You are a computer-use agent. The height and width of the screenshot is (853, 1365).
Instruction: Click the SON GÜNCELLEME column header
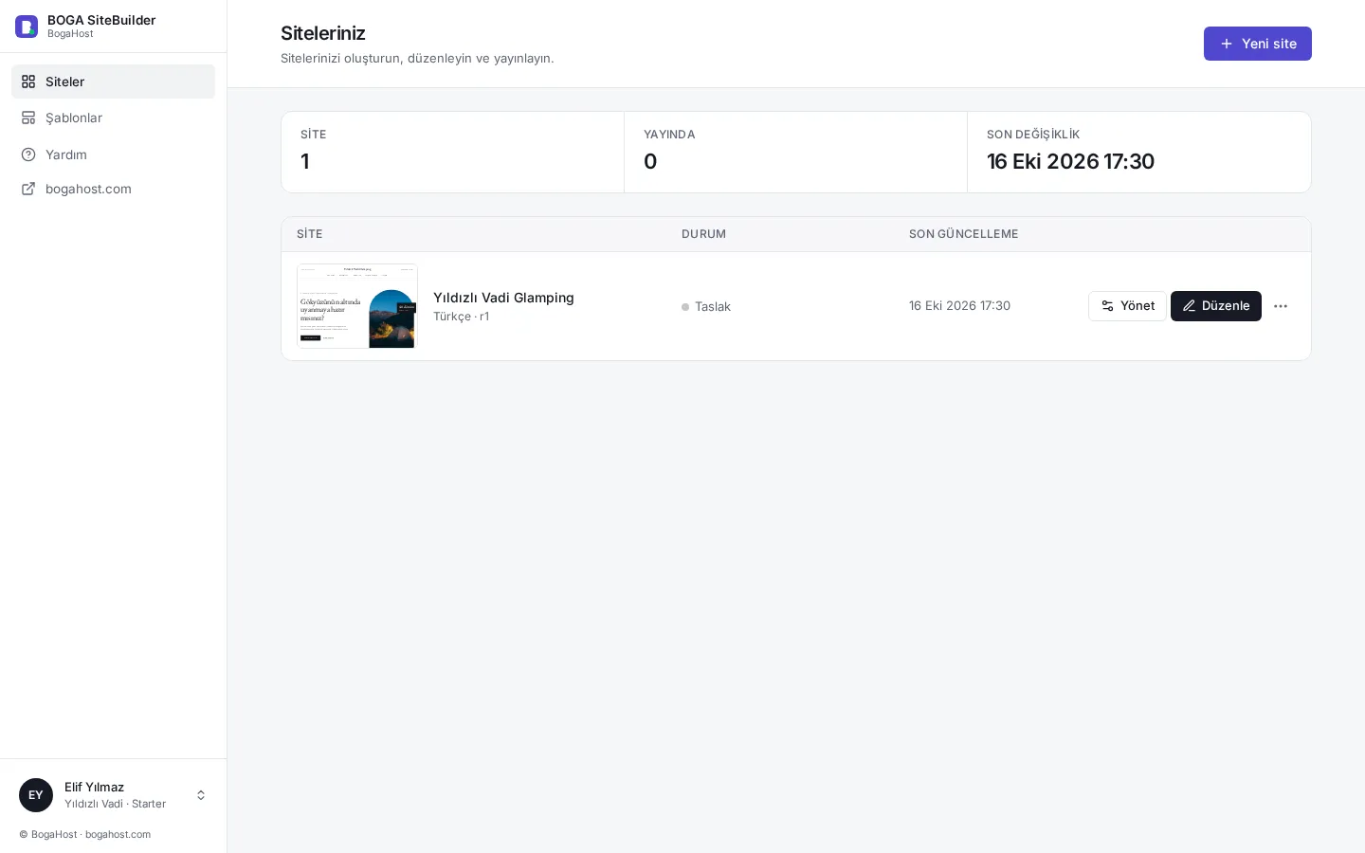point(963,234)
